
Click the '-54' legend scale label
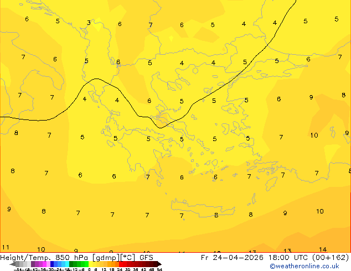coord(18,269)
